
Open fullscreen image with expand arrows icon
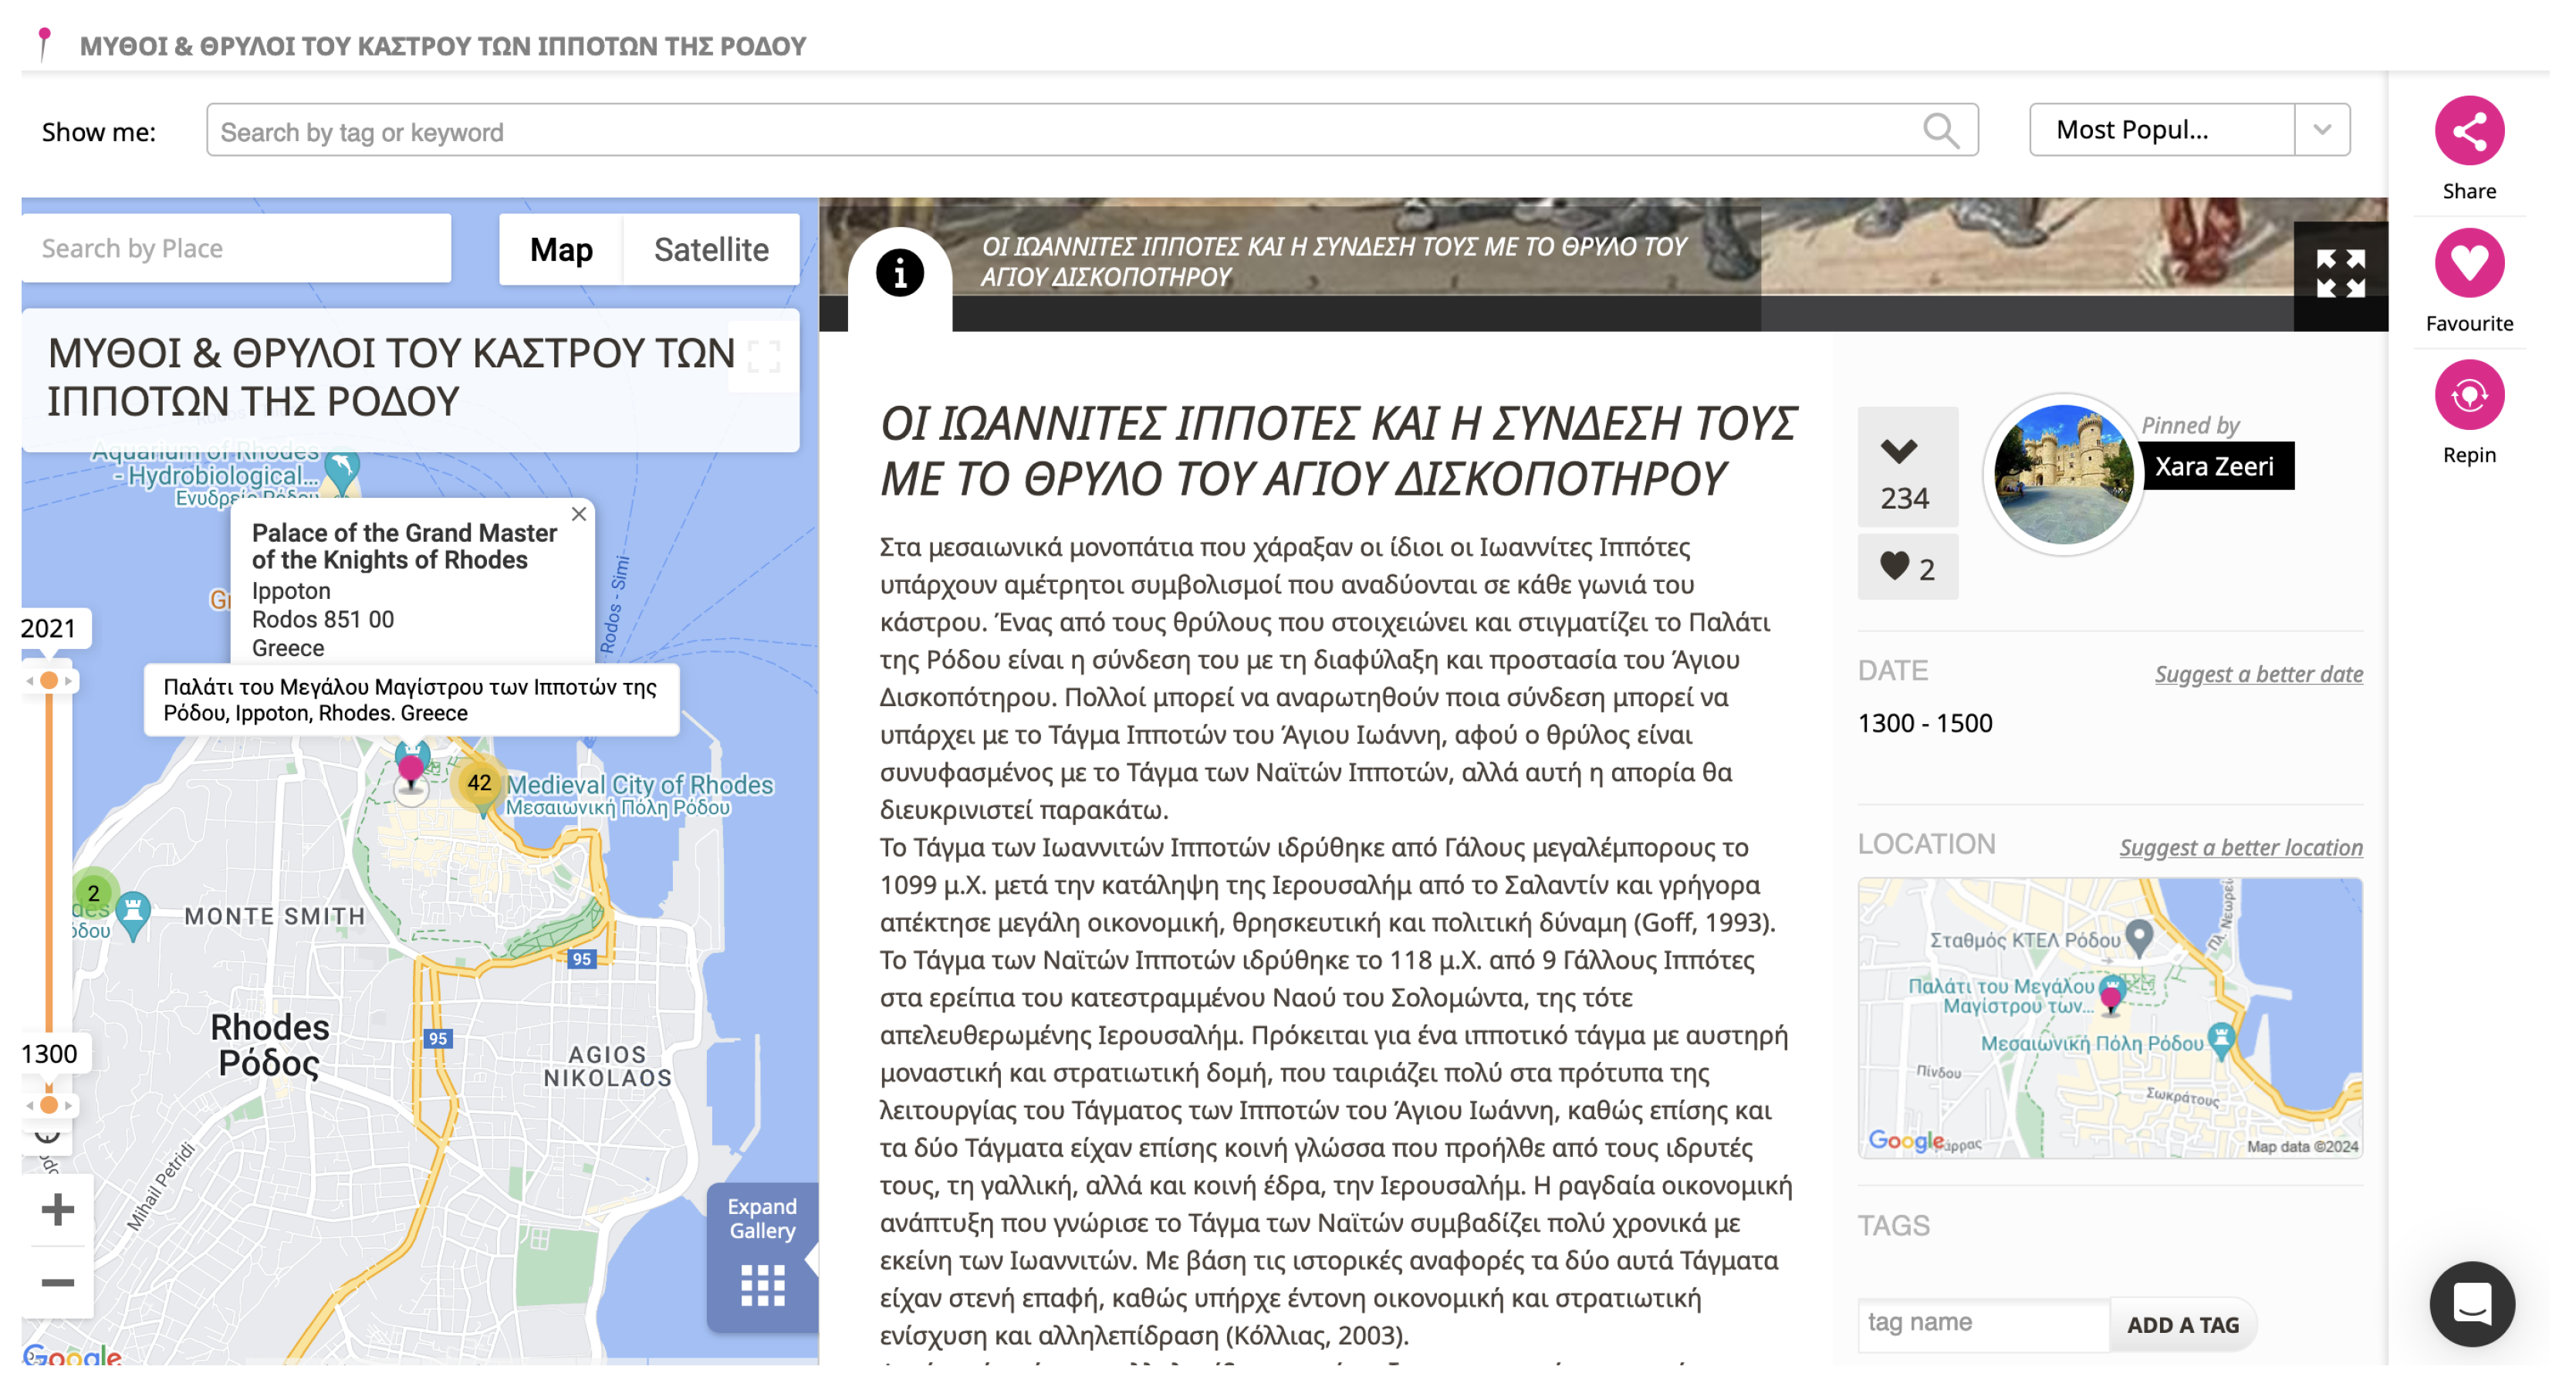pos(2339,273)
